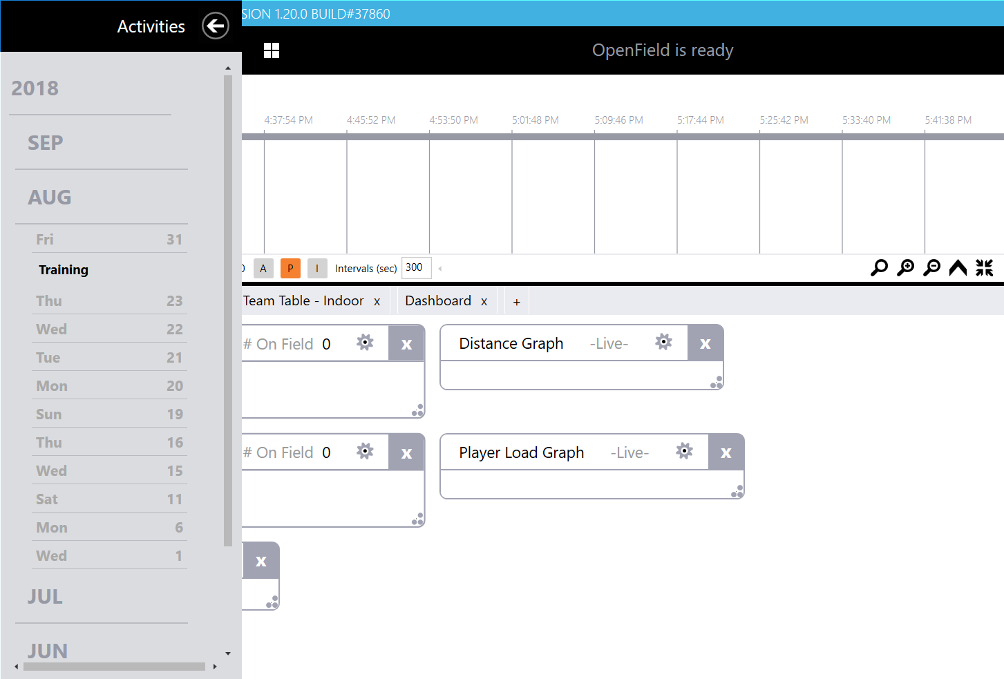Toggle the P filter button
Image resolution: width=1004 pixels, height=679 pixels.
pos(290,268)
